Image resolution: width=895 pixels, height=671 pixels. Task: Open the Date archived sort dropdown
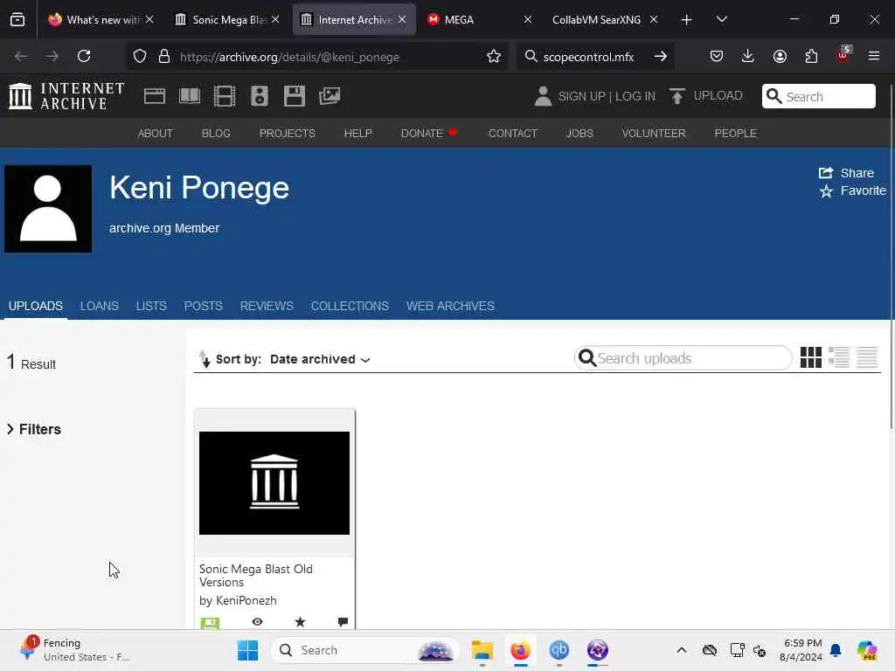point(320,359)
